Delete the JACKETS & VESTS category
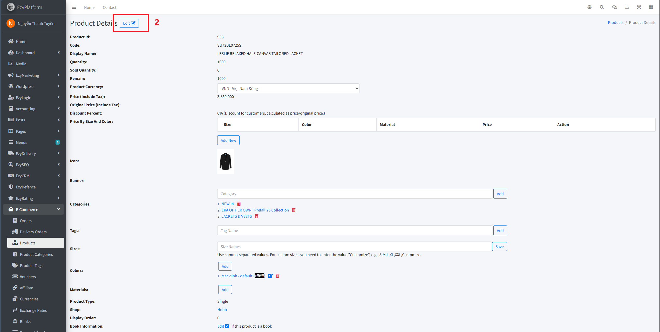Viewport: 660px width, 332px height. point(256,216)
